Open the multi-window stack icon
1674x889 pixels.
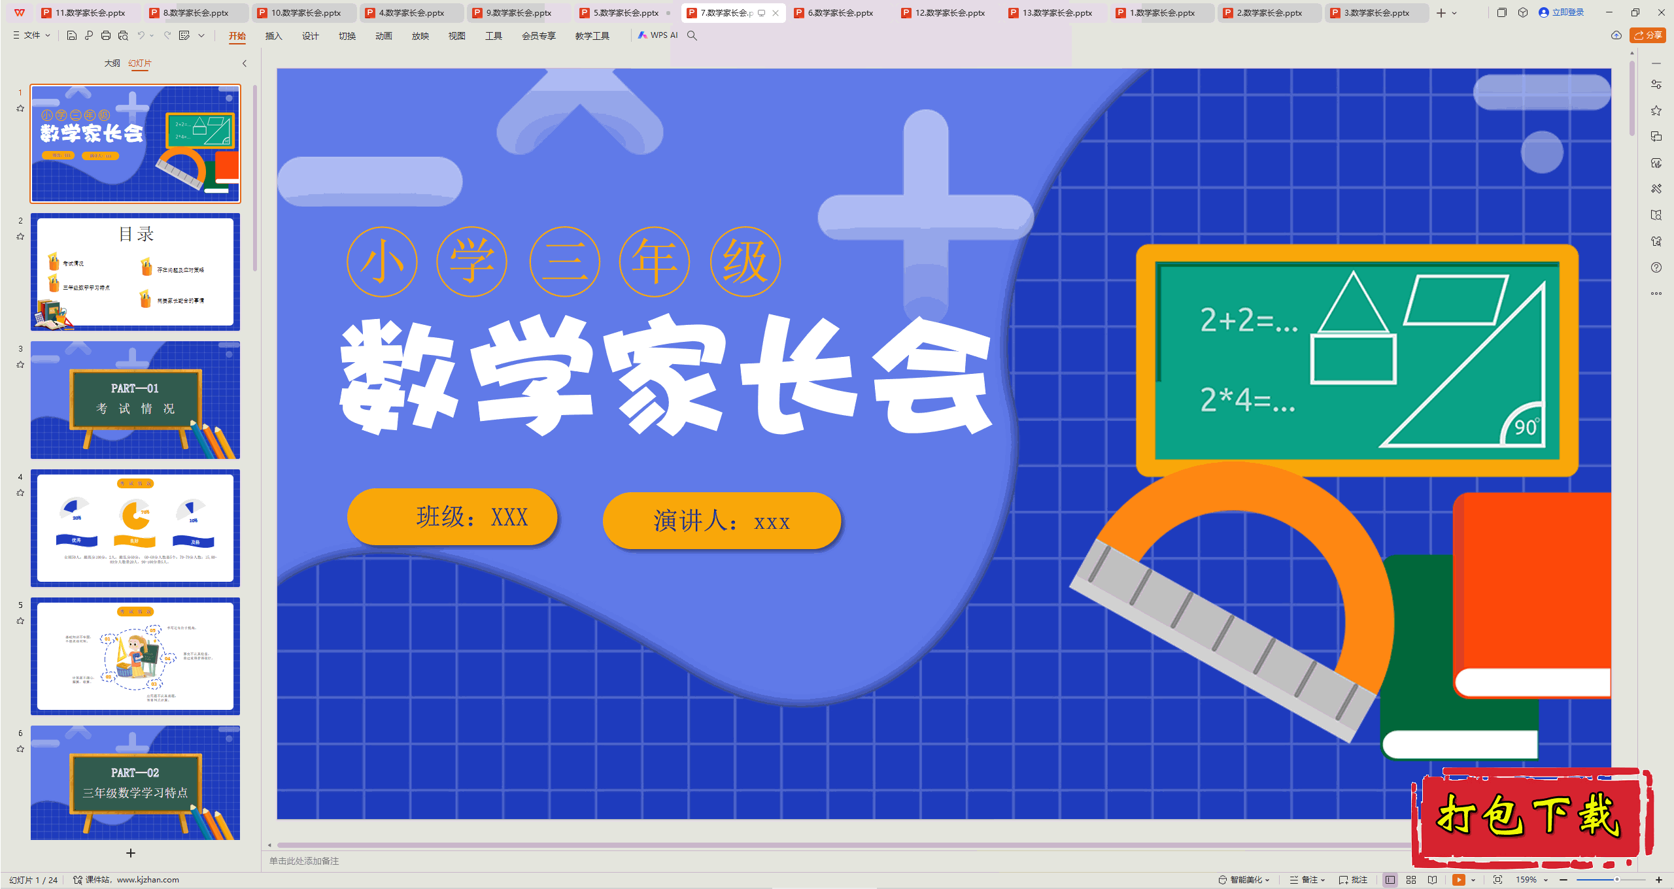(x=1501, y=12)
